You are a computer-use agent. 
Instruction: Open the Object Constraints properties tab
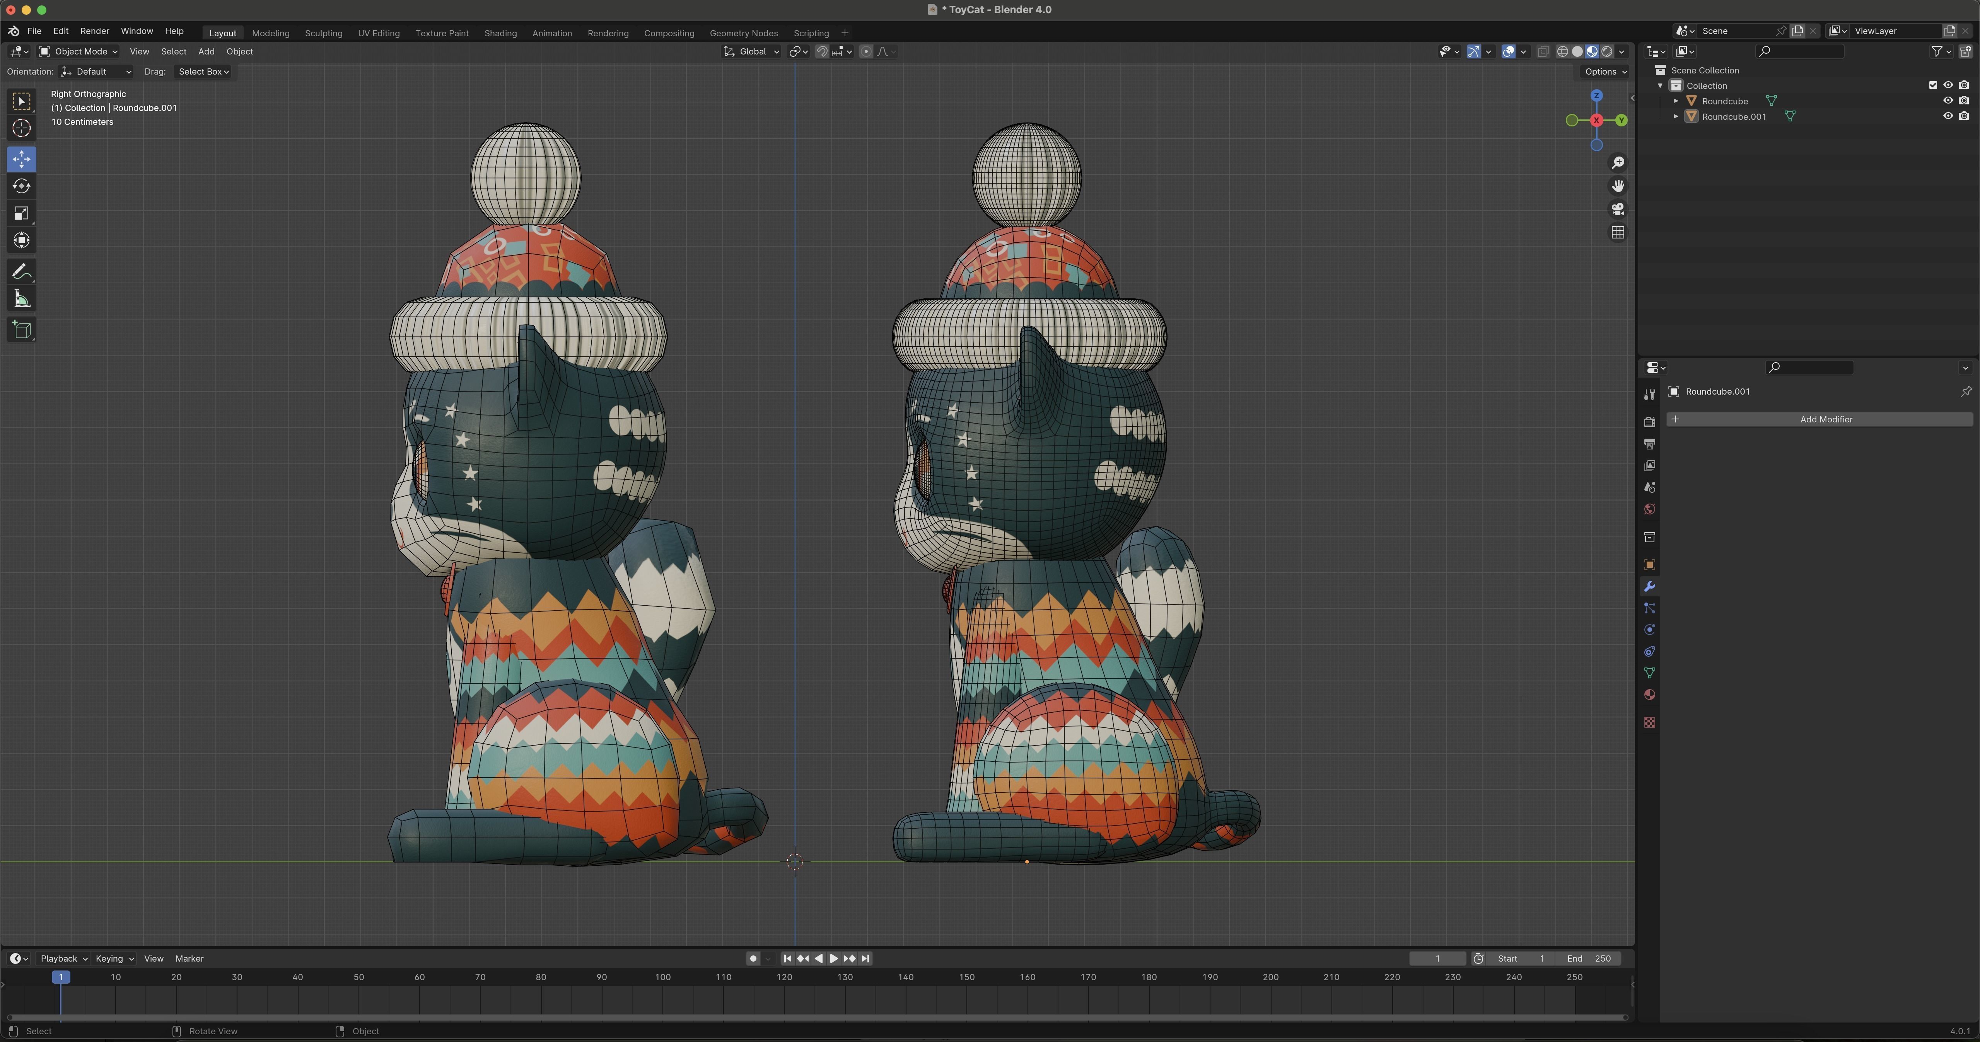click(x=1649, y=652)
